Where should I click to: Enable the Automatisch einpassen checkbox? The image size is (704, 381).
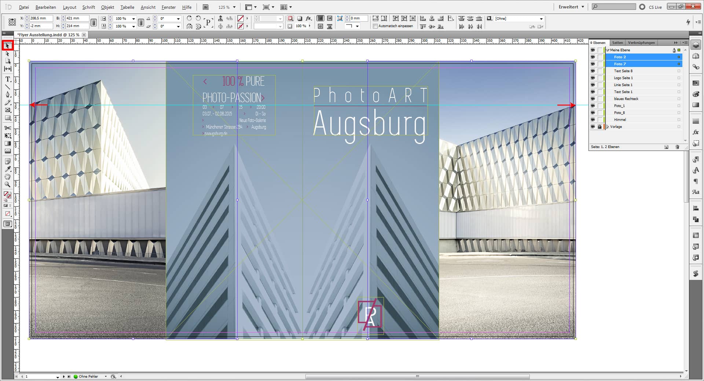[375, 26]
